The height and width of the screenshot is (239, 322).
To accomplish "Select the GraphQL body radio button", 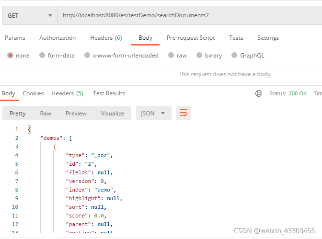I will 234,55.
